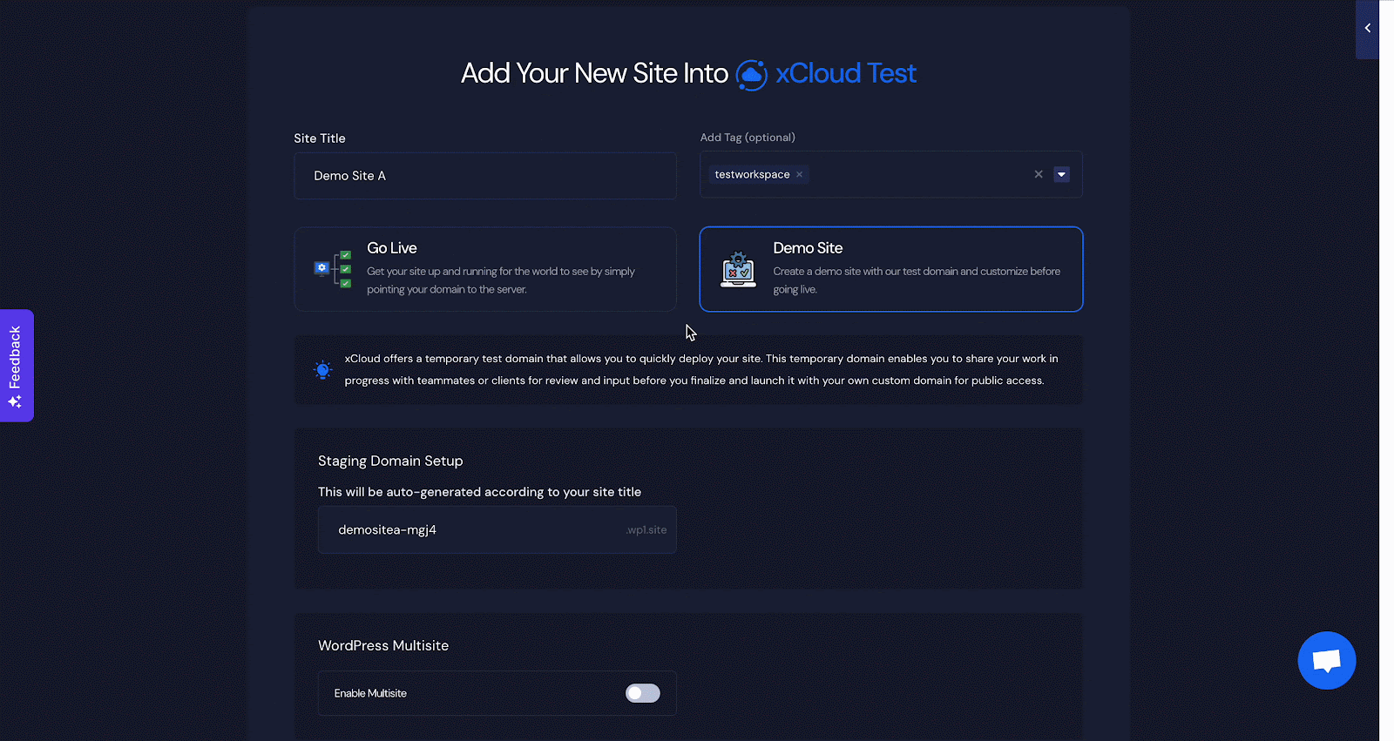Click the lightbulb info icon
Viewport: 1394px width, 741px height.
(323, 369)
